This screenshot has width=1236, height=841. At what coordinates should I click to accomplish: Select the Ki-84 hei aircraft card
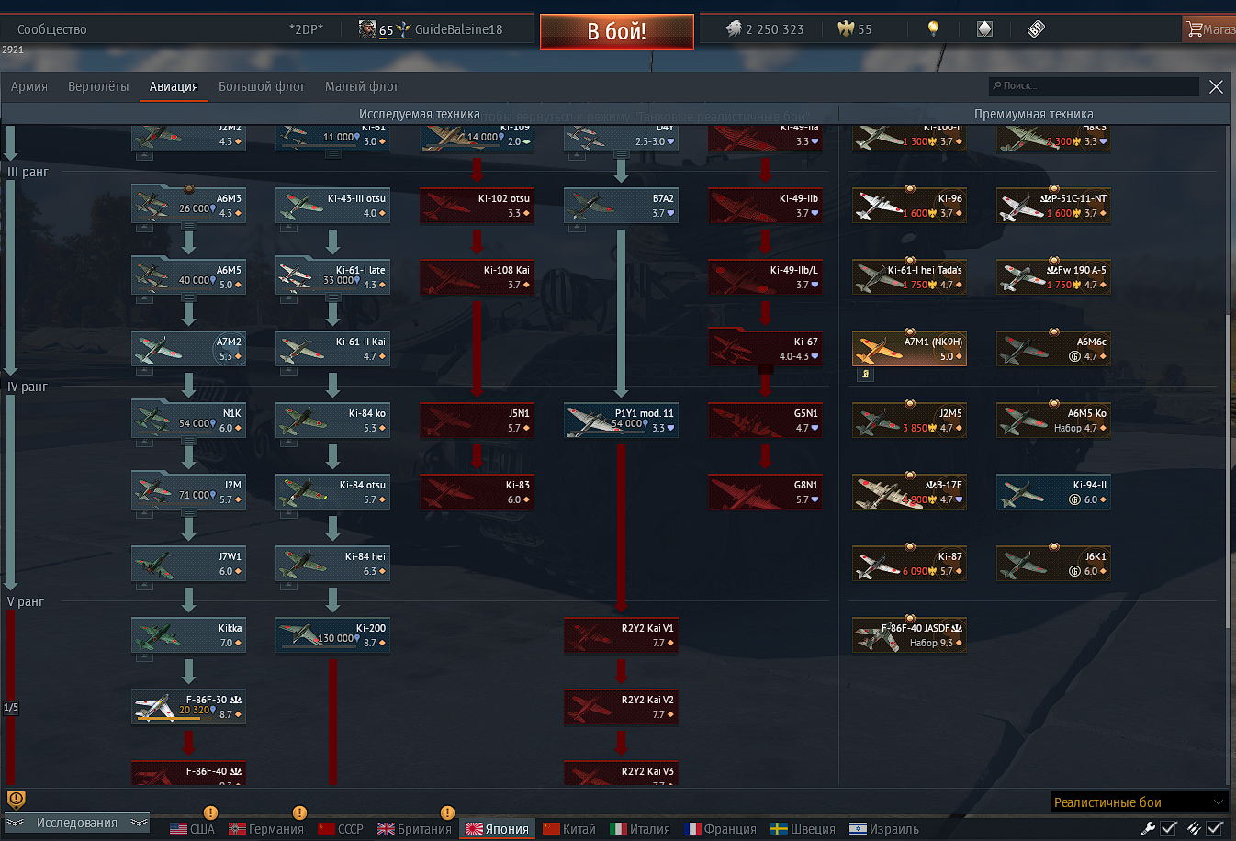tap(332, 563)
